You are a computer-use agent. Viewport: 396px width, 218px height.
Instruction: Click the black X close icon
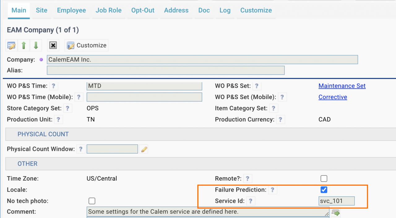coord(53,46)
